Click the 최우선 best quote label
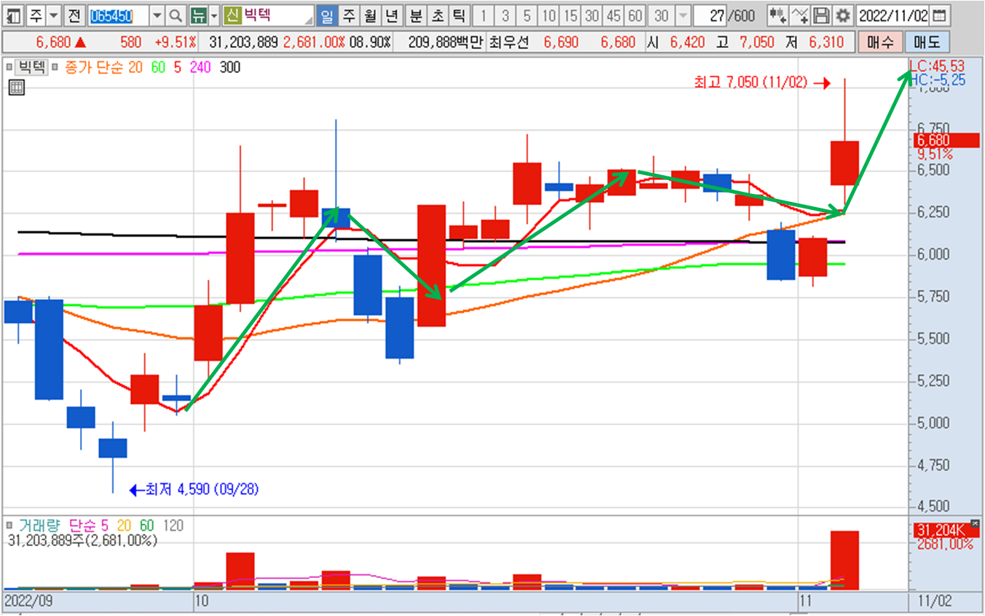985x616 pixels. [510, 42]
